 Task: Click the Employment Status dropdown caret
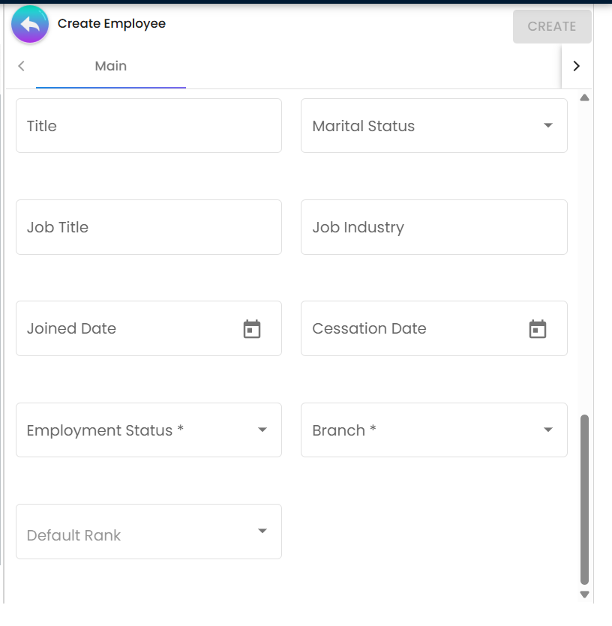(262, 430)
